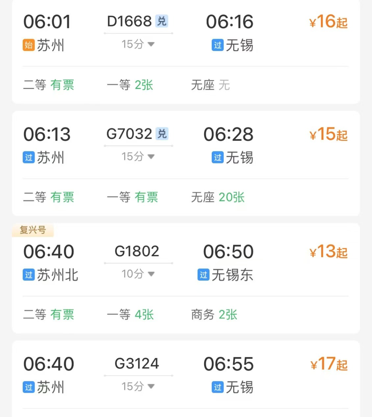Choose 一等 4张 on G1802
This screenshot has height=417, width=372.
point(130,315)
